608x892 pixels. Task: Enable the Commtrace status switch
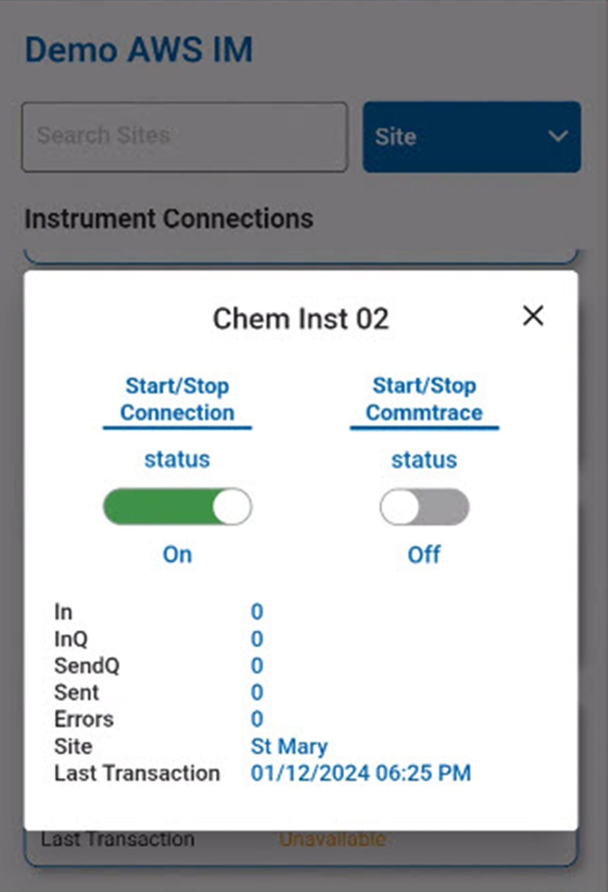click(x=424, y=507)
